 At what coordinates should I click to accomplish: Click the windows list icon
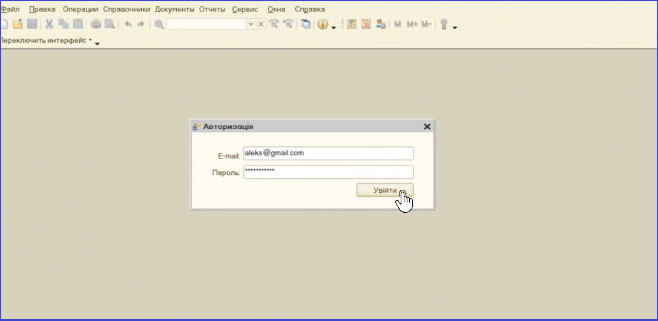[306, 24]
